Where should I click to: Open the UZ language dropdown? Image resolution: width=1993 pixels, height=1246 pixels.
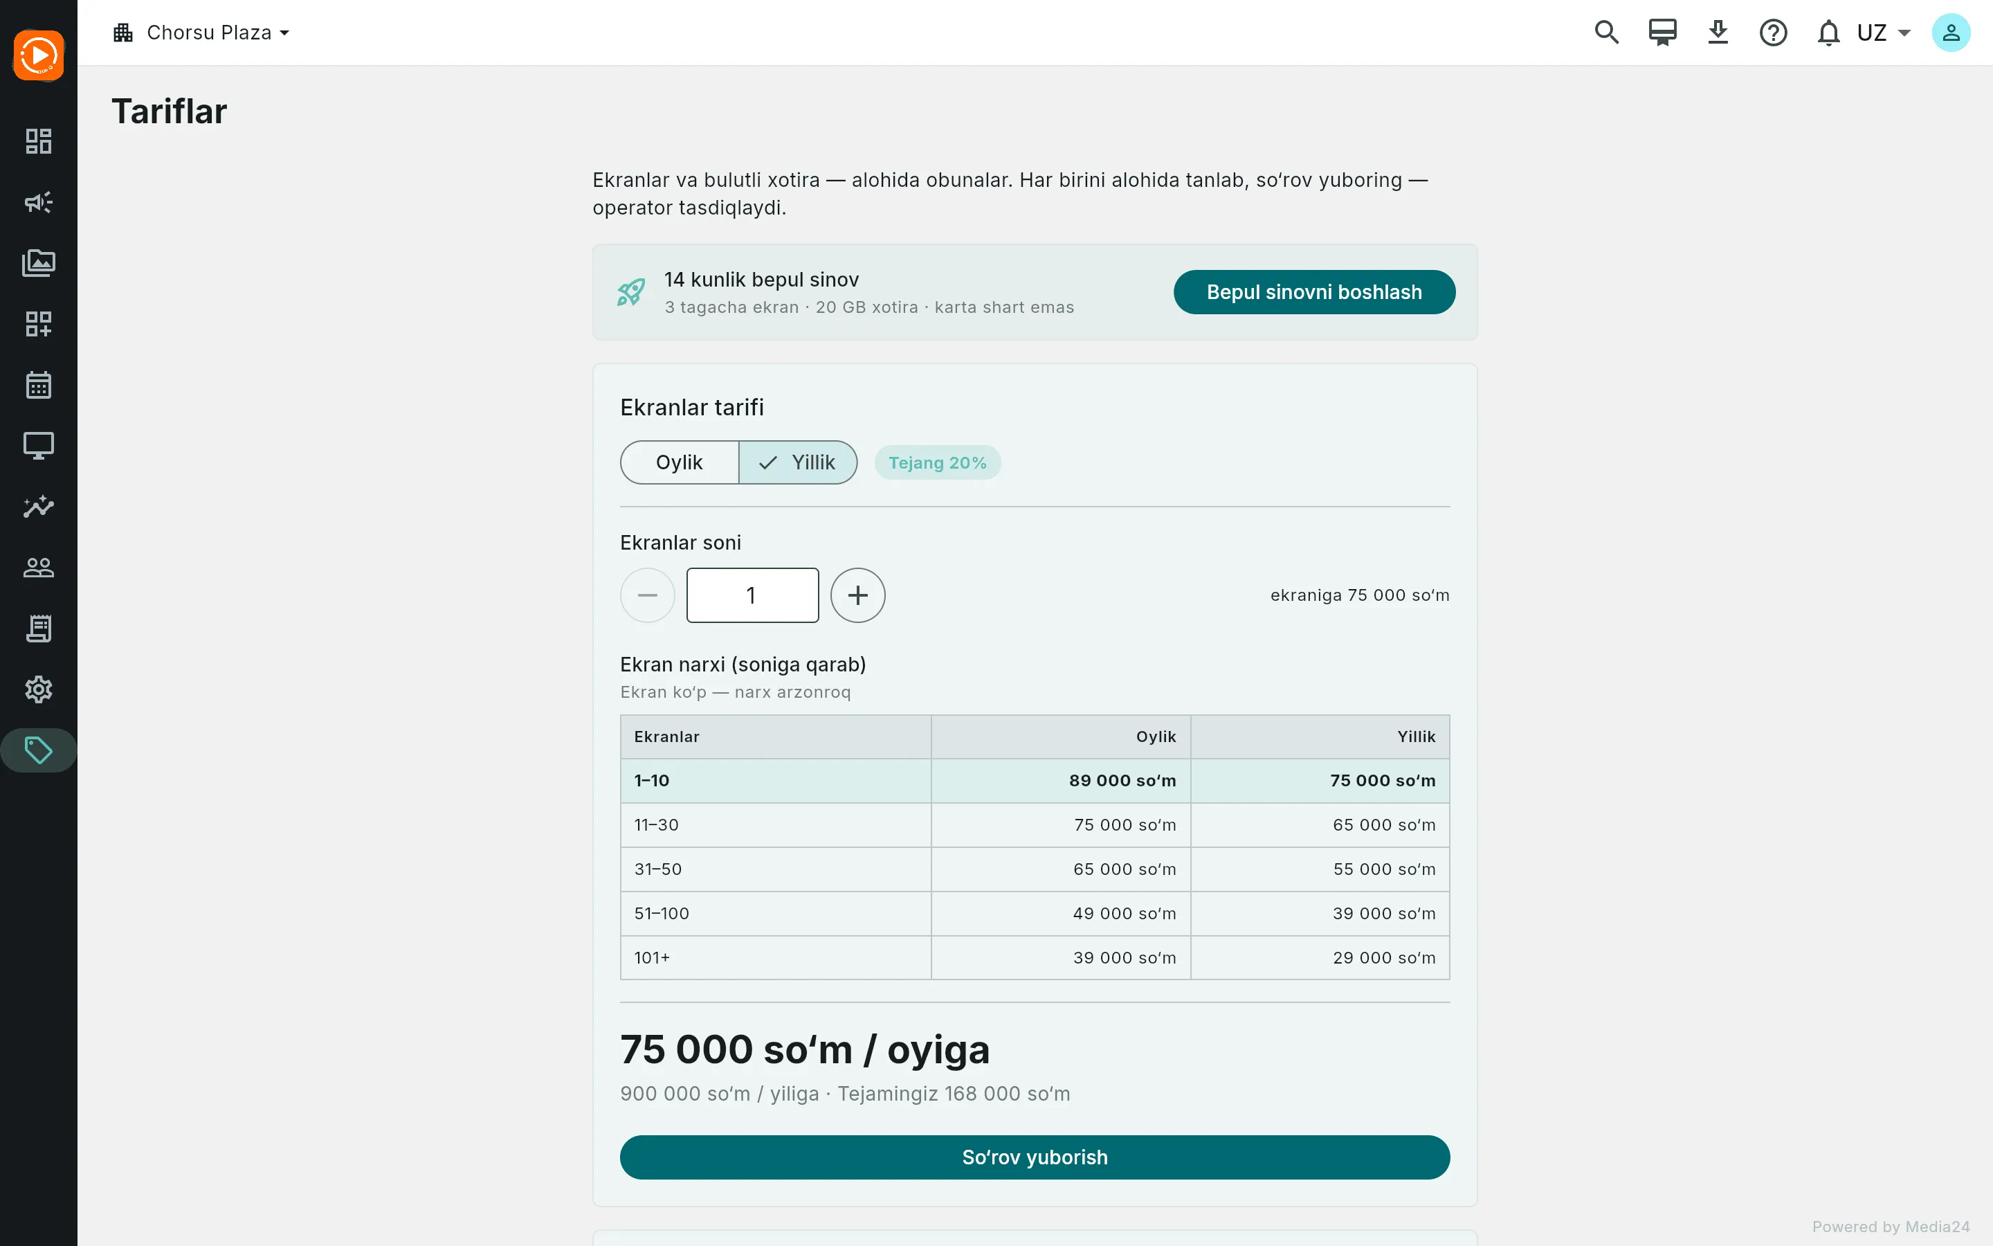(x=1884, y=33)
